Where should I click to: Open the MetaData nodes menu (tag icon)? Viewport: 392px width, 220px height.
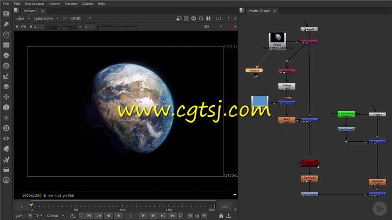[6, 149]
